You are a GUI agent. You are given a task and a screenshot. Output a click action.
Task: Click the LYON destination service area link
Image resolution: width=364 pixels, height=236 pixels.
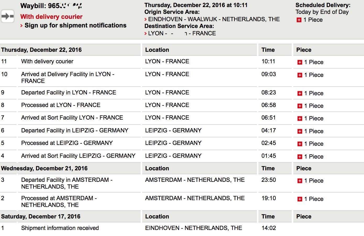tap(182, 33)
